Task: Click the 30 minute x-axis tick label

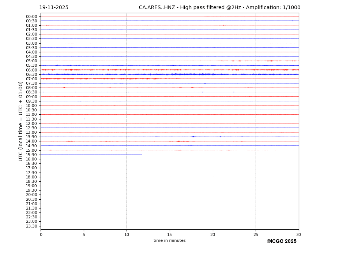Action: [x=298, y=234]
